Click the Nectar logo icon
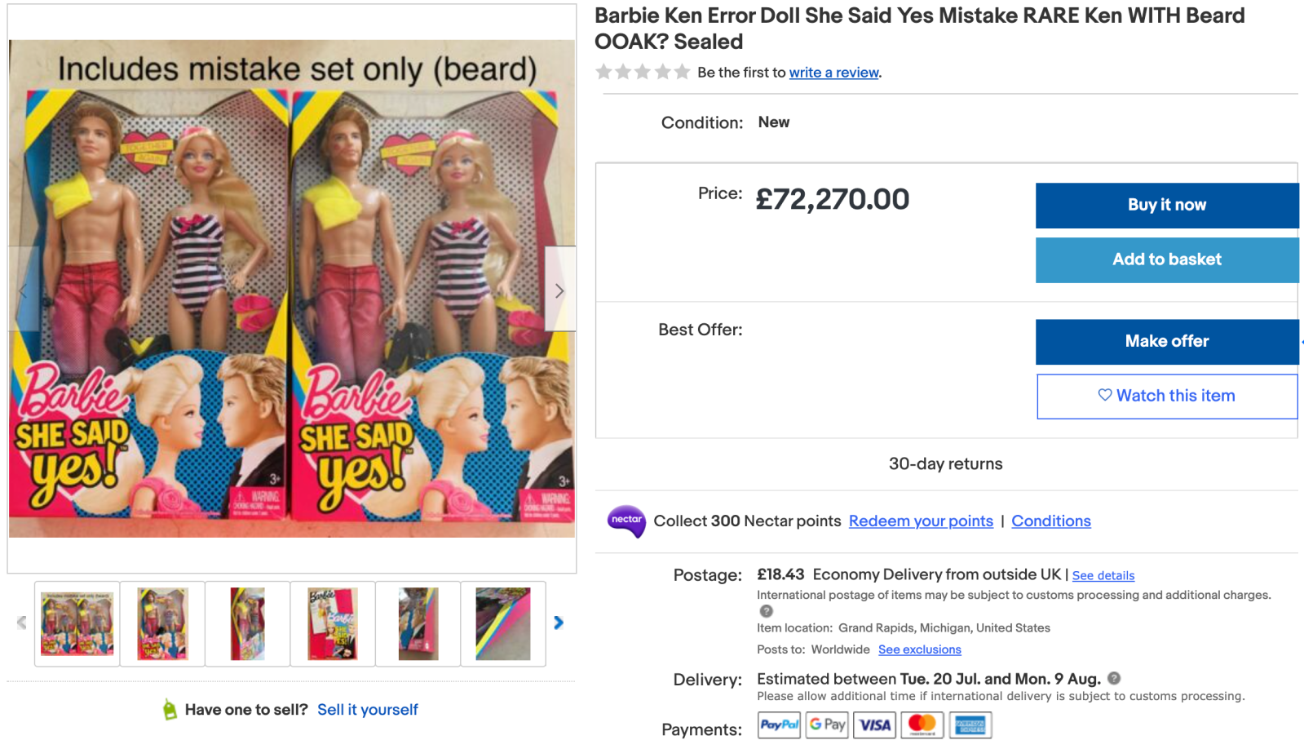Screen dimensions: 1304x749 [626, 521]
